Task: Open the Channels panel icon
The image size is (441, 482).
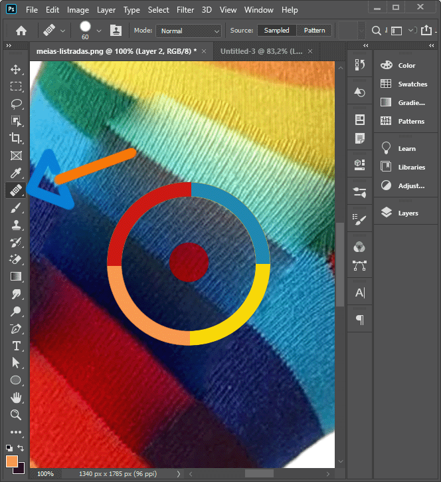Action: tap(359, 247)
